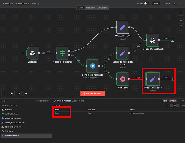Collapse the logs panel chevron

click(x=182, y=101)
